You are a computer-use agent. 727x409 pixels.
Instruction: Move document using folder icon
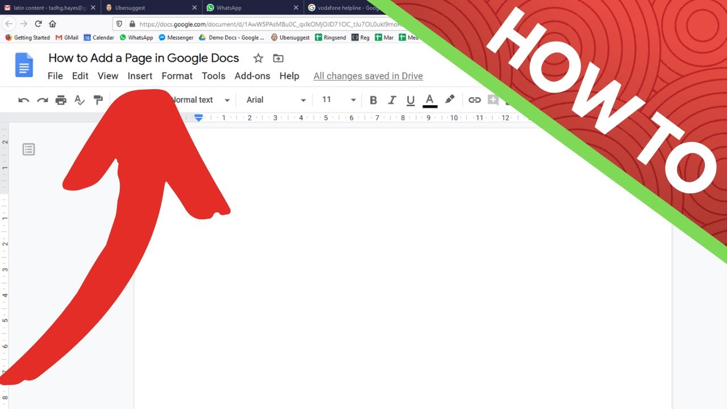[278, 58]
